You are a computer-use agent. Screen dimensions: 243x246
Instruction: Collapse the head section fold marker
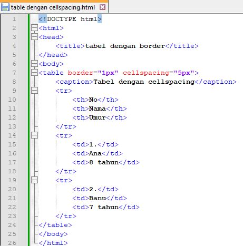[34, 37]
